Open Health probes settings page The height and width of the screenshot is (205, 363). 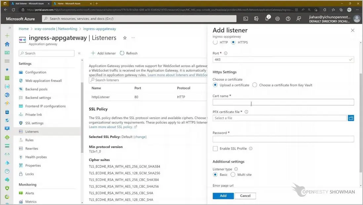(x=36, y=157)
